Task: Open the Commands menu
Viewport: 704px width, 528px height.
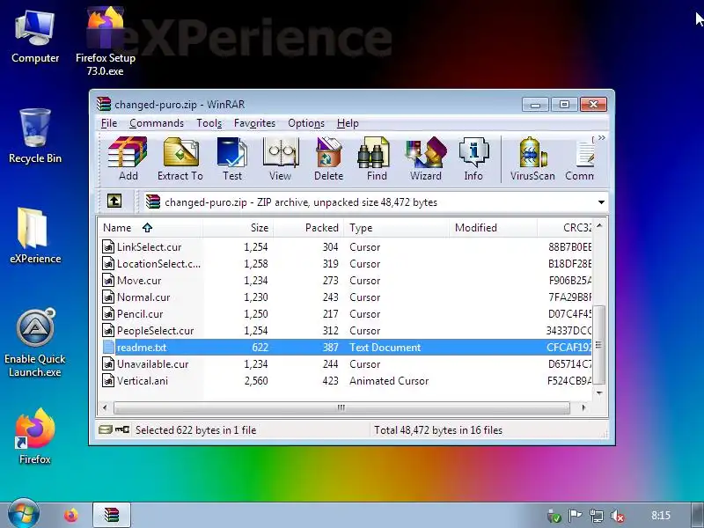Action: click(157, 123)
